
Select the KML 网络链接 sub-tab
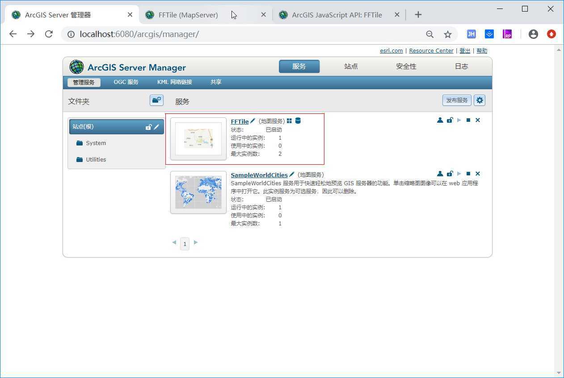pyautogui.click(x=174, y=82)
